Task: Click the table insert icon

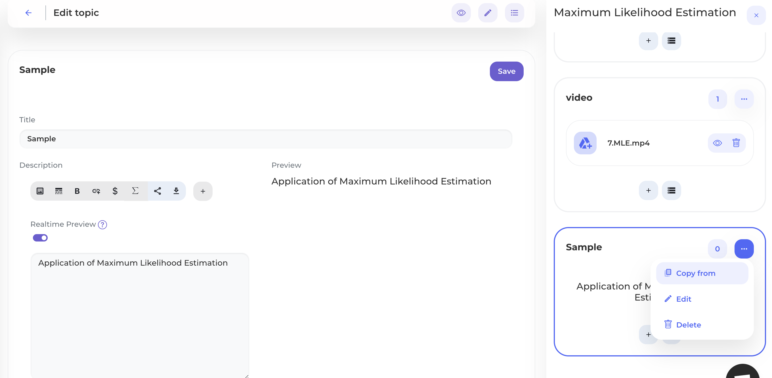Action: pos(59,191)
